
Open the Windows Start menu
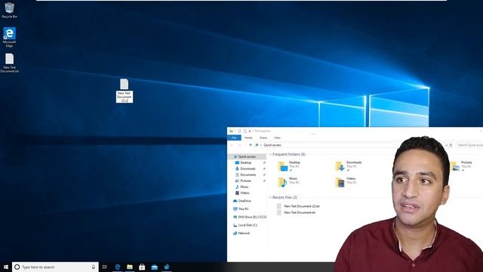[x=6, y=267]
